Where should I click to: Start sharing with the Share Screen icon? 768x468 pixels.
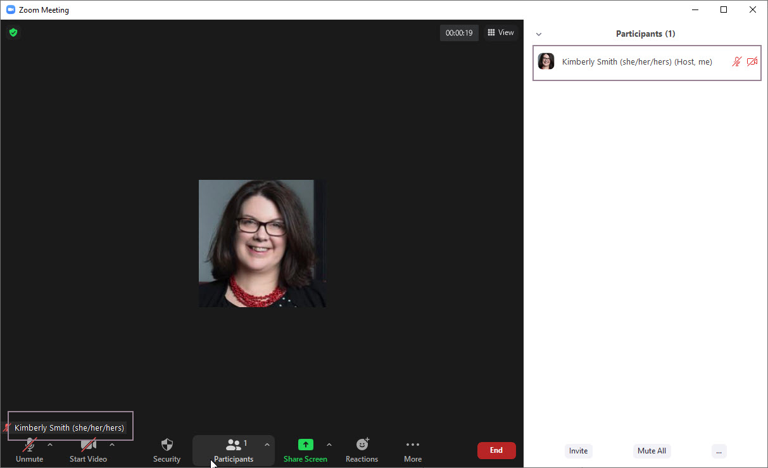pyautogui.click(x=306, y=445)
